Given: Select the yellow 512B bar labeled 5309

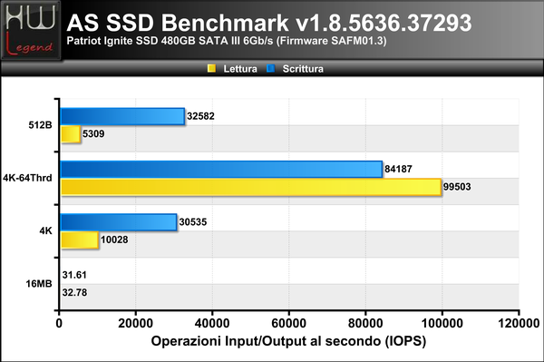Looking at the screenshot, I should [x=71, y=134].
